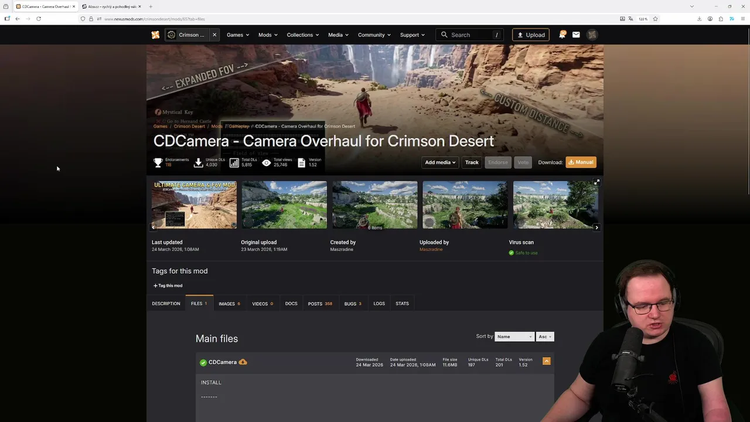Open the user profile avatar

pyautogui.click(x=592, y=35)
